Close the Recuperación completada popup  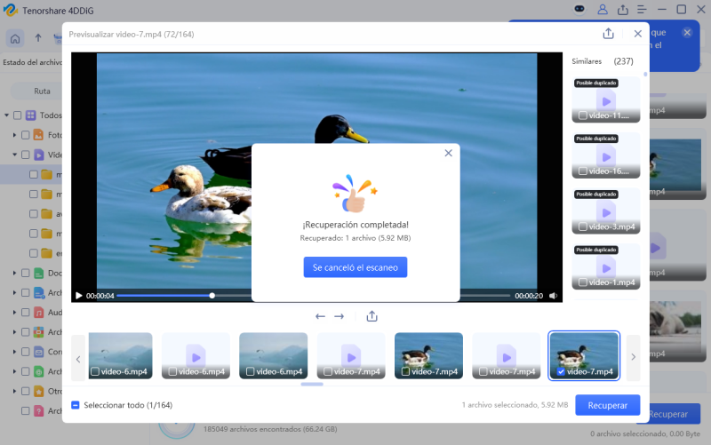point(449,153)
